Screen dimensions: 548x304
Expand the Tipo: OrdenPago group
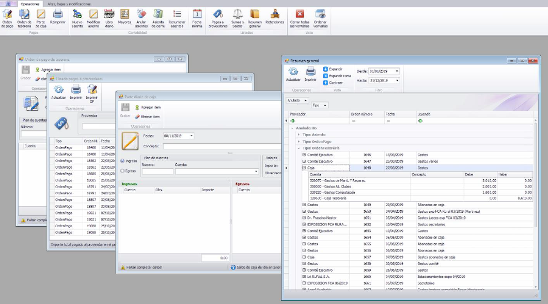click(x=299, y=141)
